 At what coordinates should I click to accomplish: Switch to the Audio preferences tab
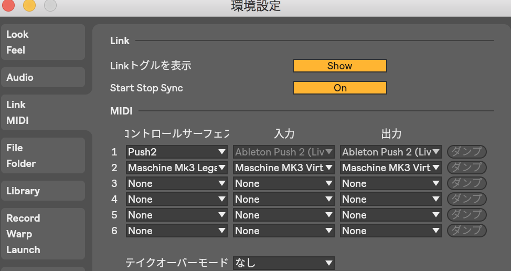(42, 77)
